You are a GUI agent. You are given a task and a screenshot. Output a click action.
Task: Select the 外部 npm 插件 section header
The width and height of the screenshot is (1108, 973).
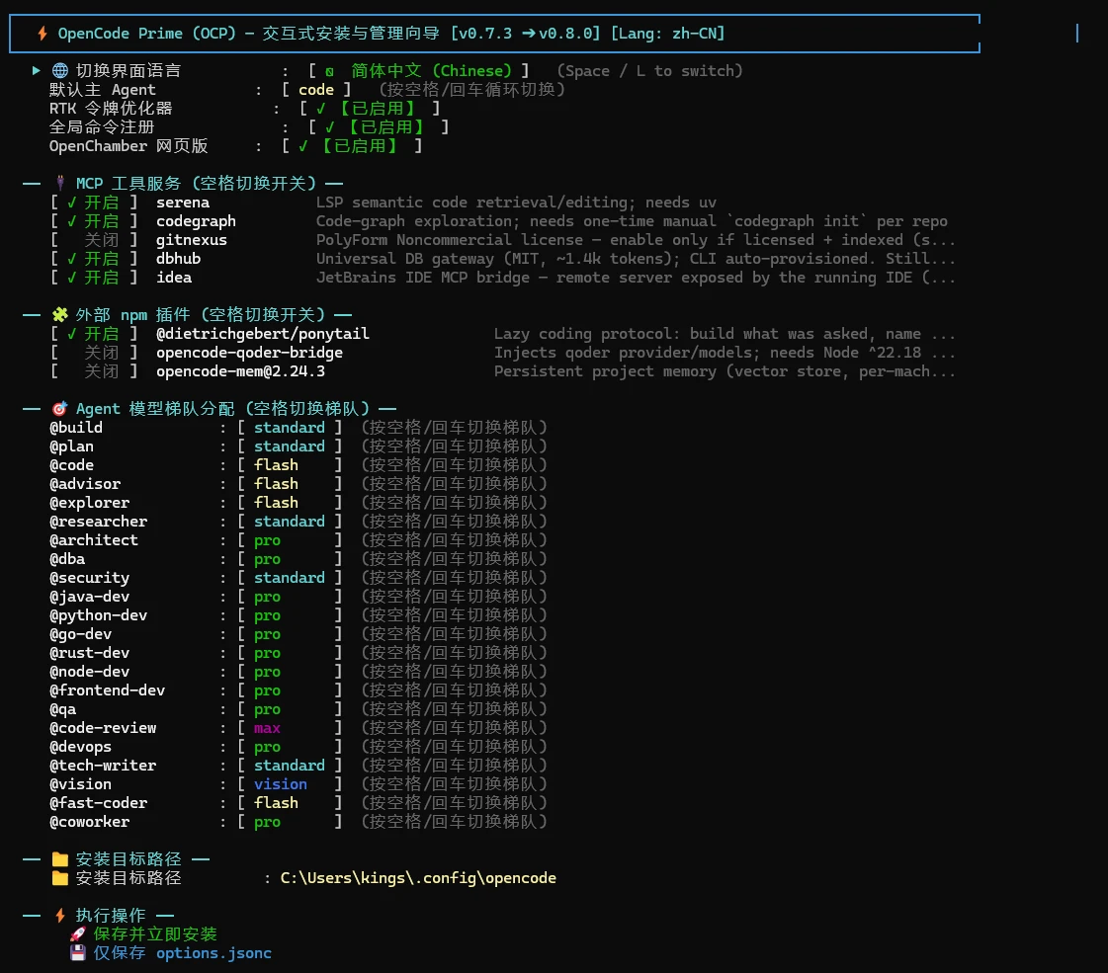pyautogui.click(x=187, y=314)
